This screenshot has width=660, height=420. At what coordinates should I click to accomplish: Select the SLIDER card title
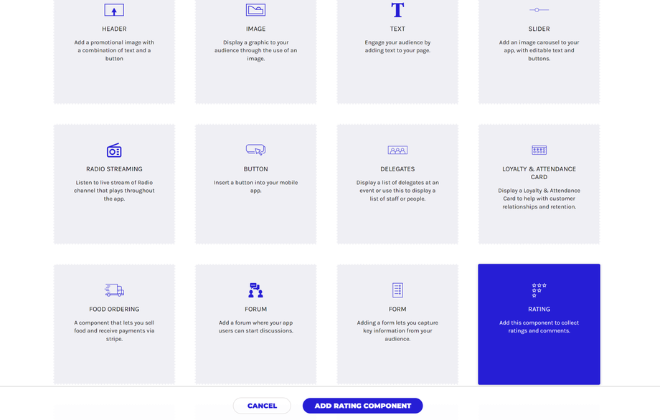click(539, 29)
